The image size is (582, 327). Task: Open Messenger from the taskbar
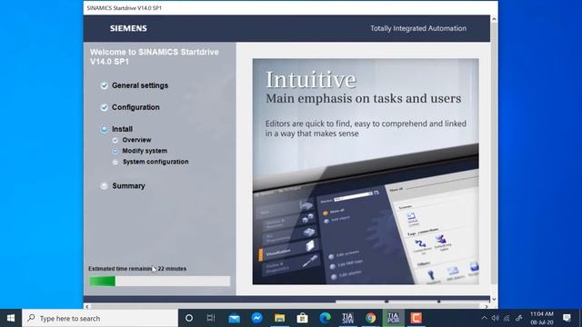256,318
